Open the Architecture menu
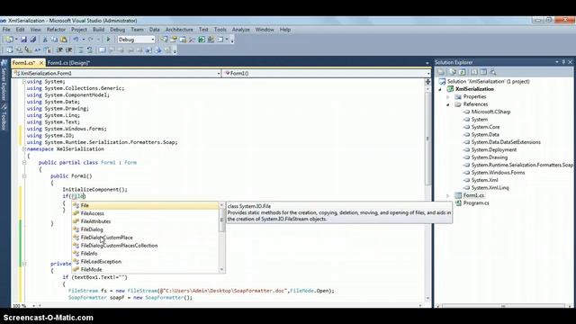576x324 pixels. pyautogui.click(x=179, y=30)
